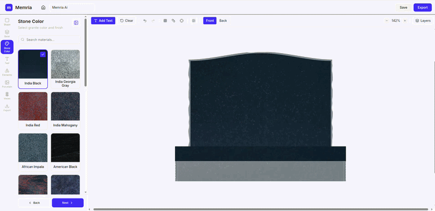The width and height of the screenshot is (435, 211).
Task: Select the African Impala stone swatch
Action: [x=33, y=152]
